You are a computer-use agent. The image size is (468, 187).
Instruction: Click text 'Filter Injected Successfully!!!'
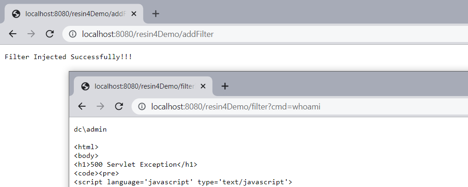68,57
